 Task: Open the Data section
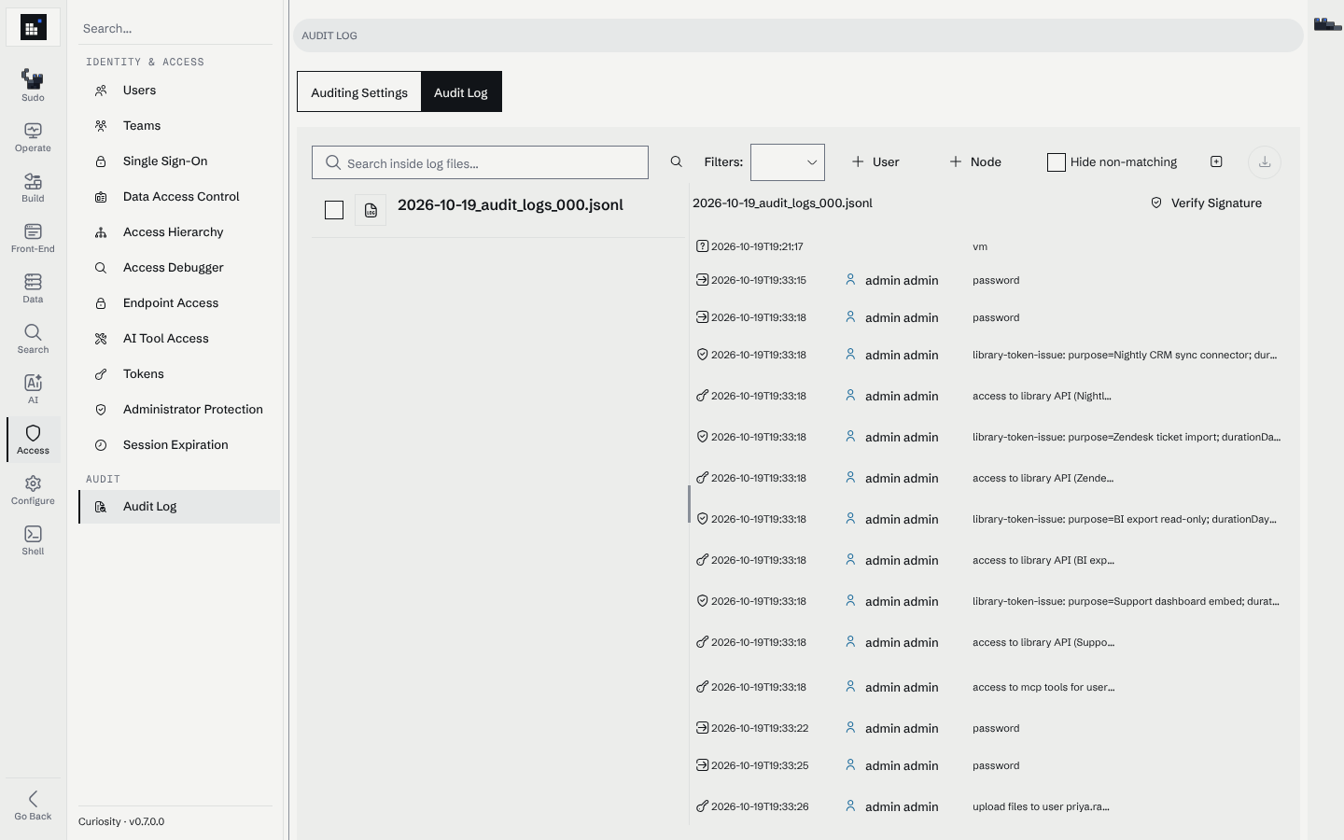[33, 288]
